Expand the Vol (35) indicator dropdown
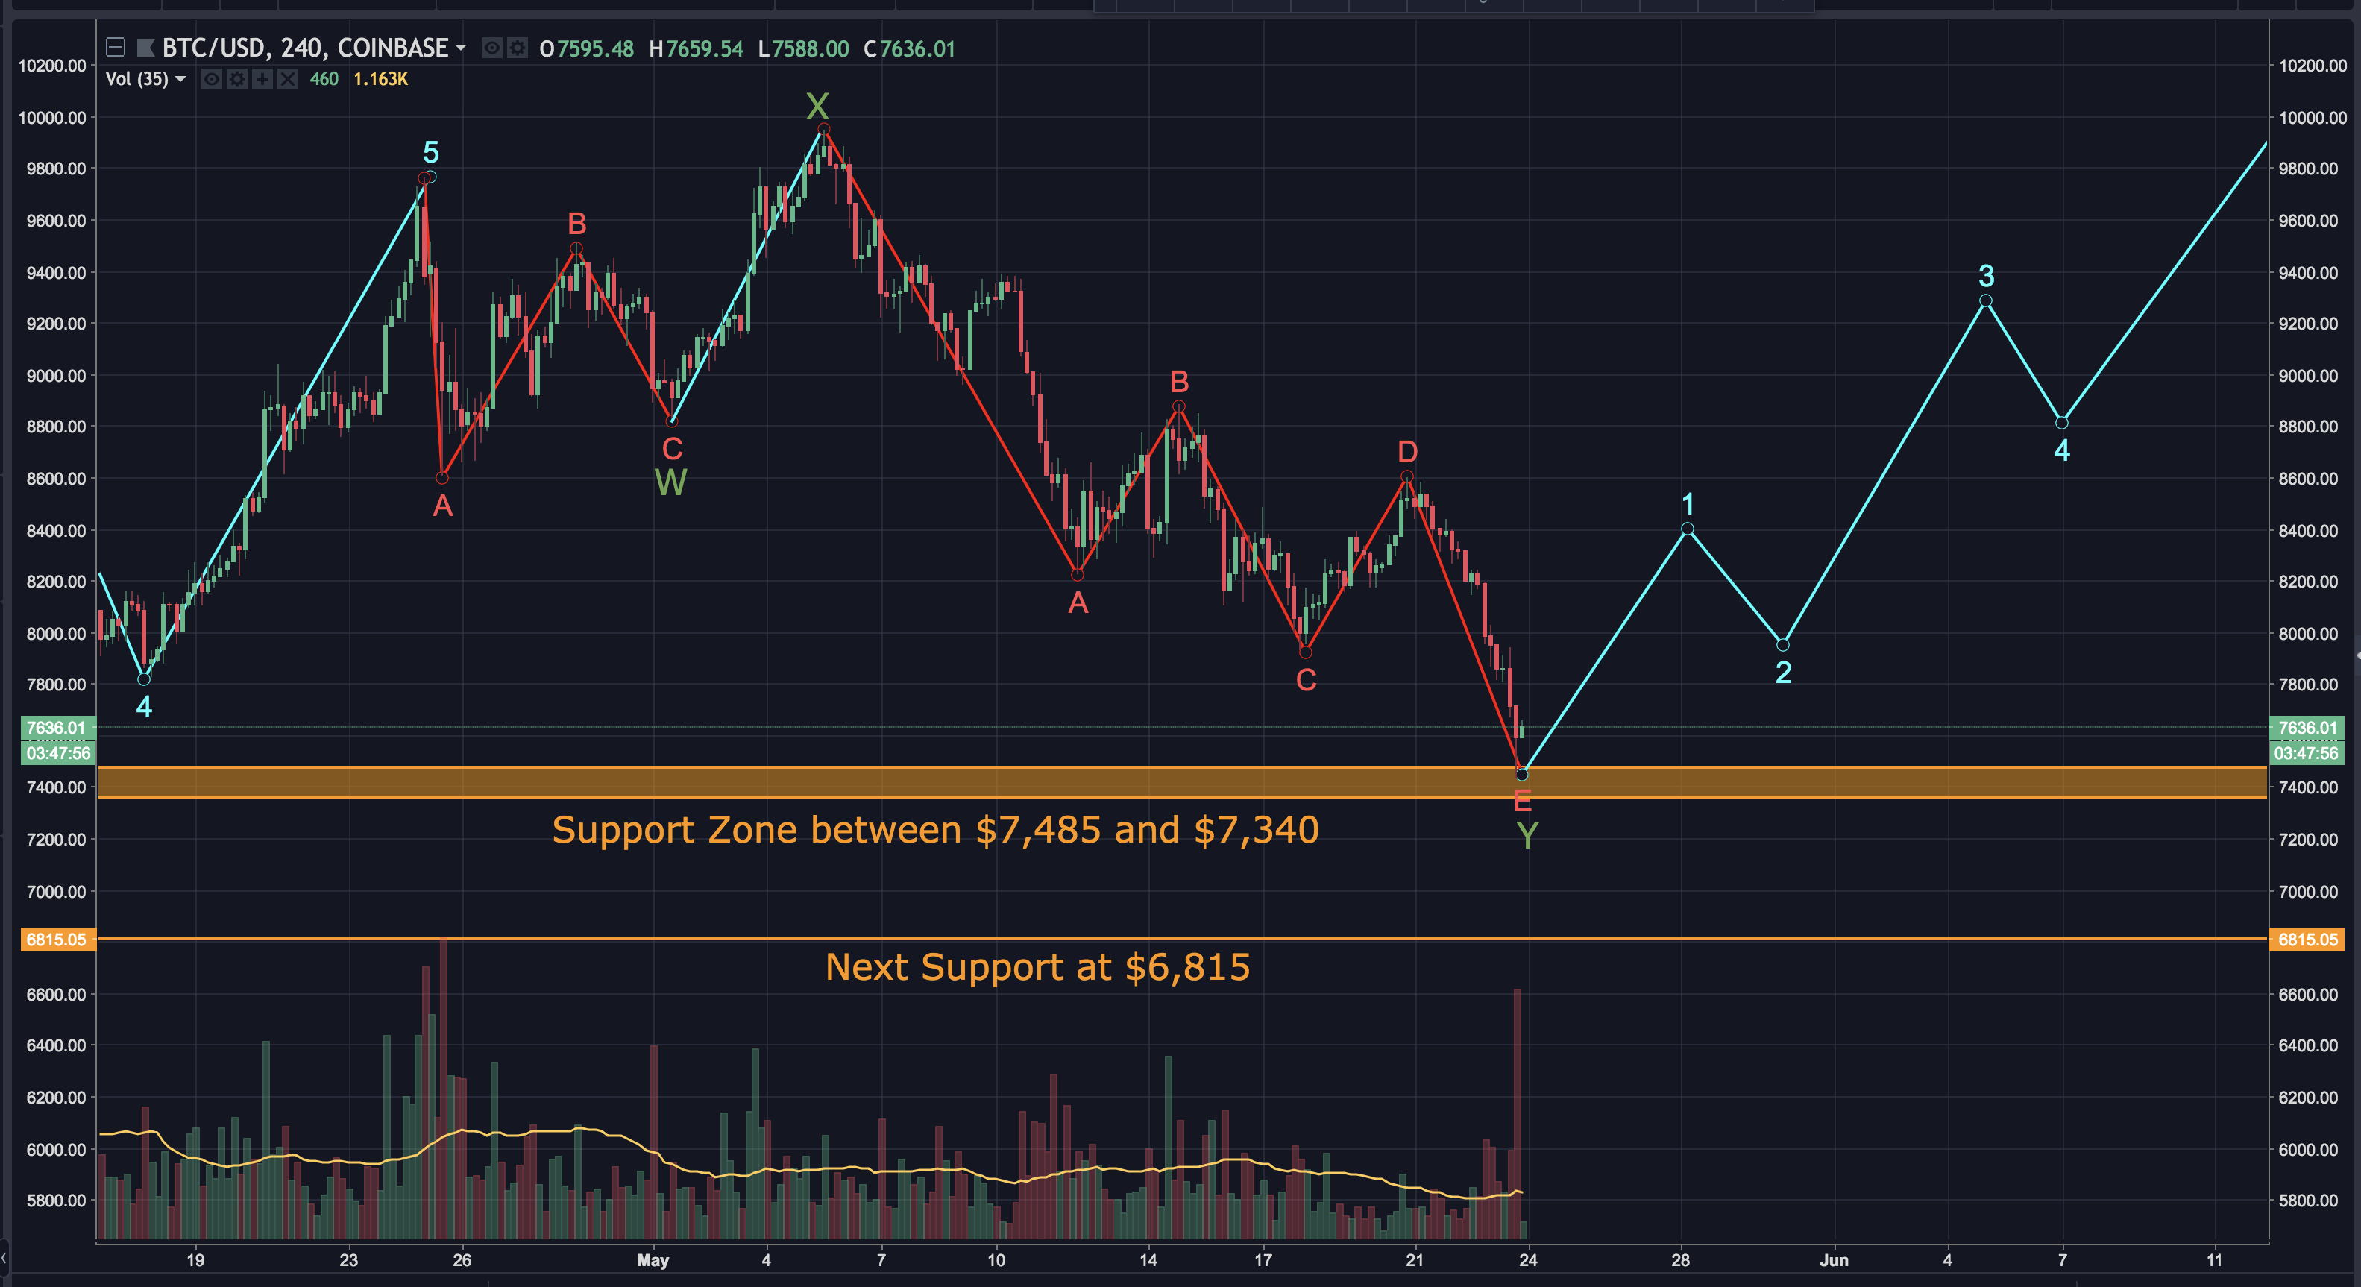2361x1287 pixels. point(180,79)
